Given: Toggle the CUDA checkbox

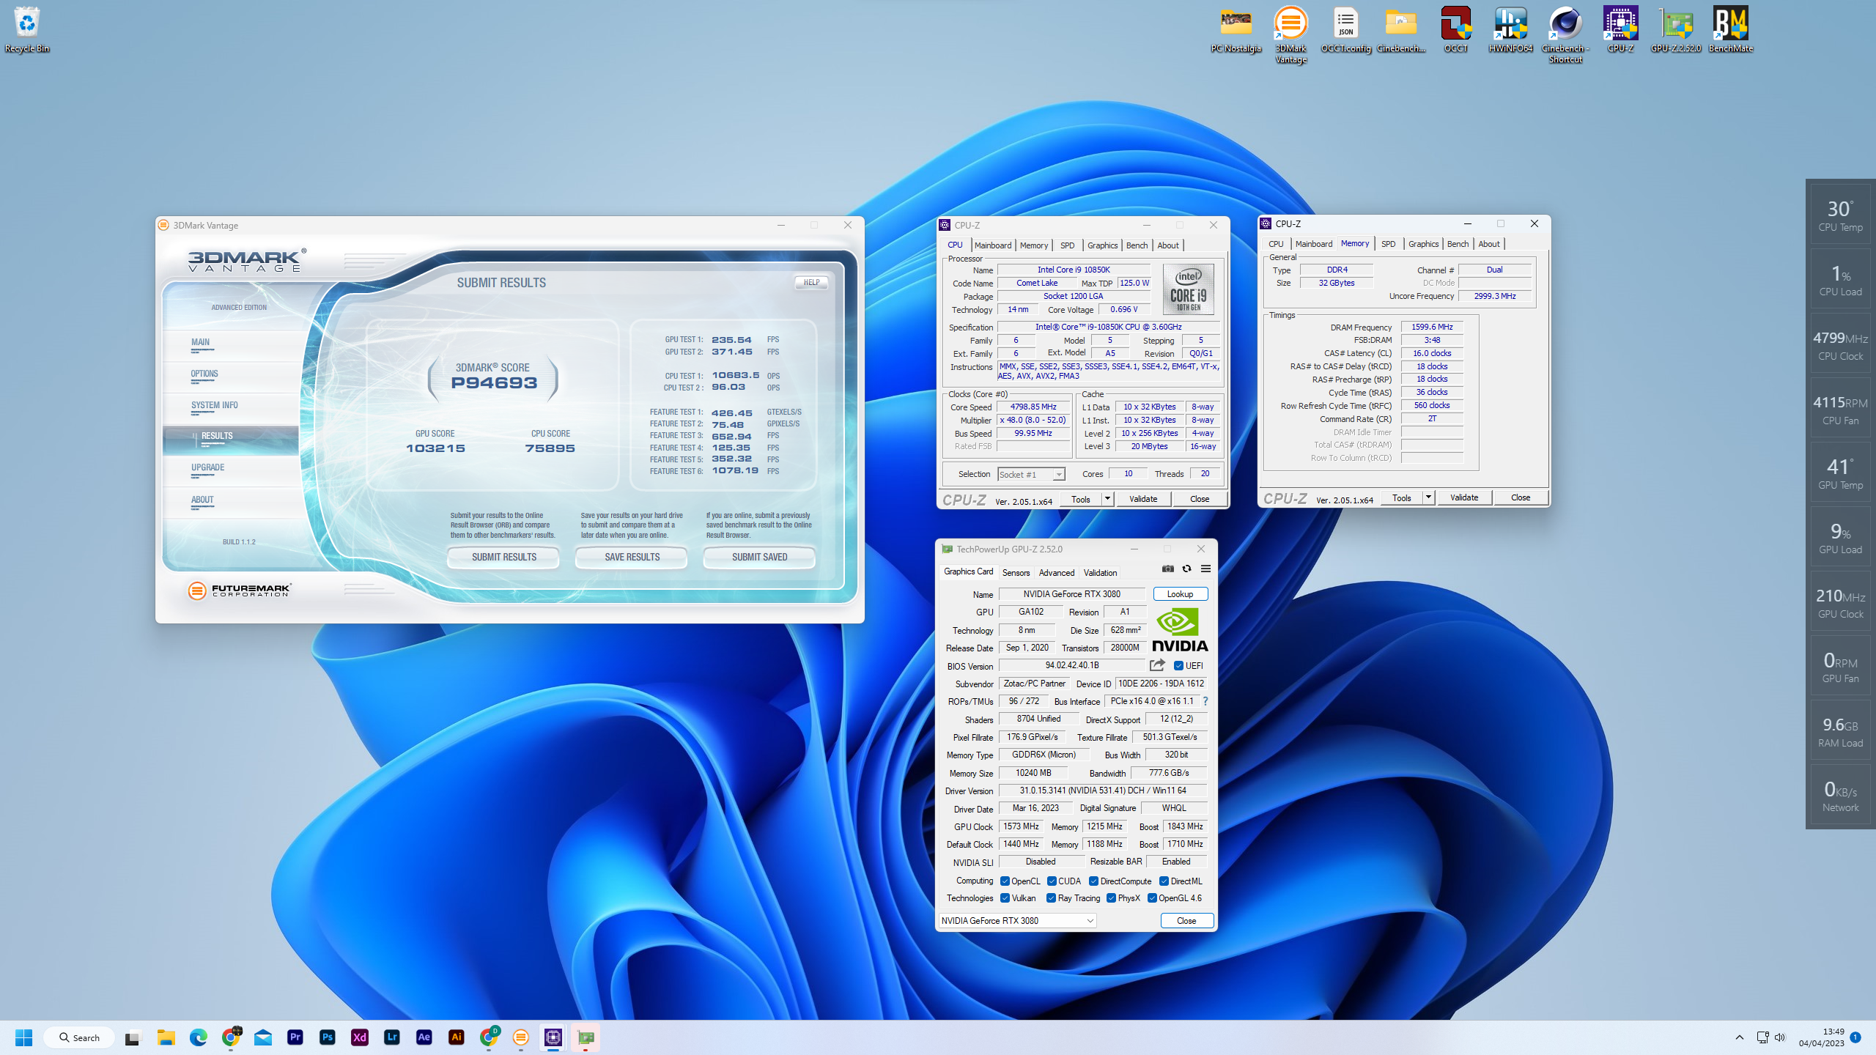Looking at the screenshot, I should (1052, 881).
